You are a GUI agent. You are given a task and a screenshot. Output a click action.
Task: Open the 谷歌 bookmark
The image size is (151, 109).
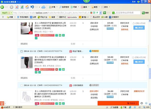(33, 17)
